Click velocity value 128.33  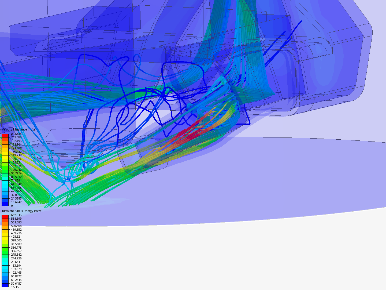(x=16, y=162)
